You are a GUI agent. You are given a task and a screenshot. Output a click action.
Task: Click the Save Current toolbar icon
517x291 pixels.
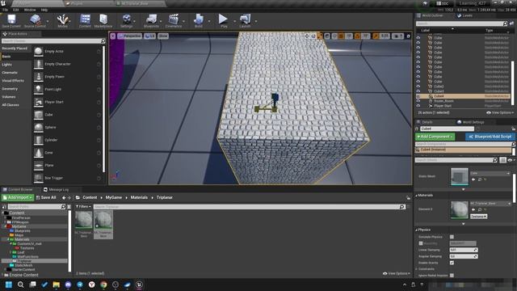click(11, 21)
